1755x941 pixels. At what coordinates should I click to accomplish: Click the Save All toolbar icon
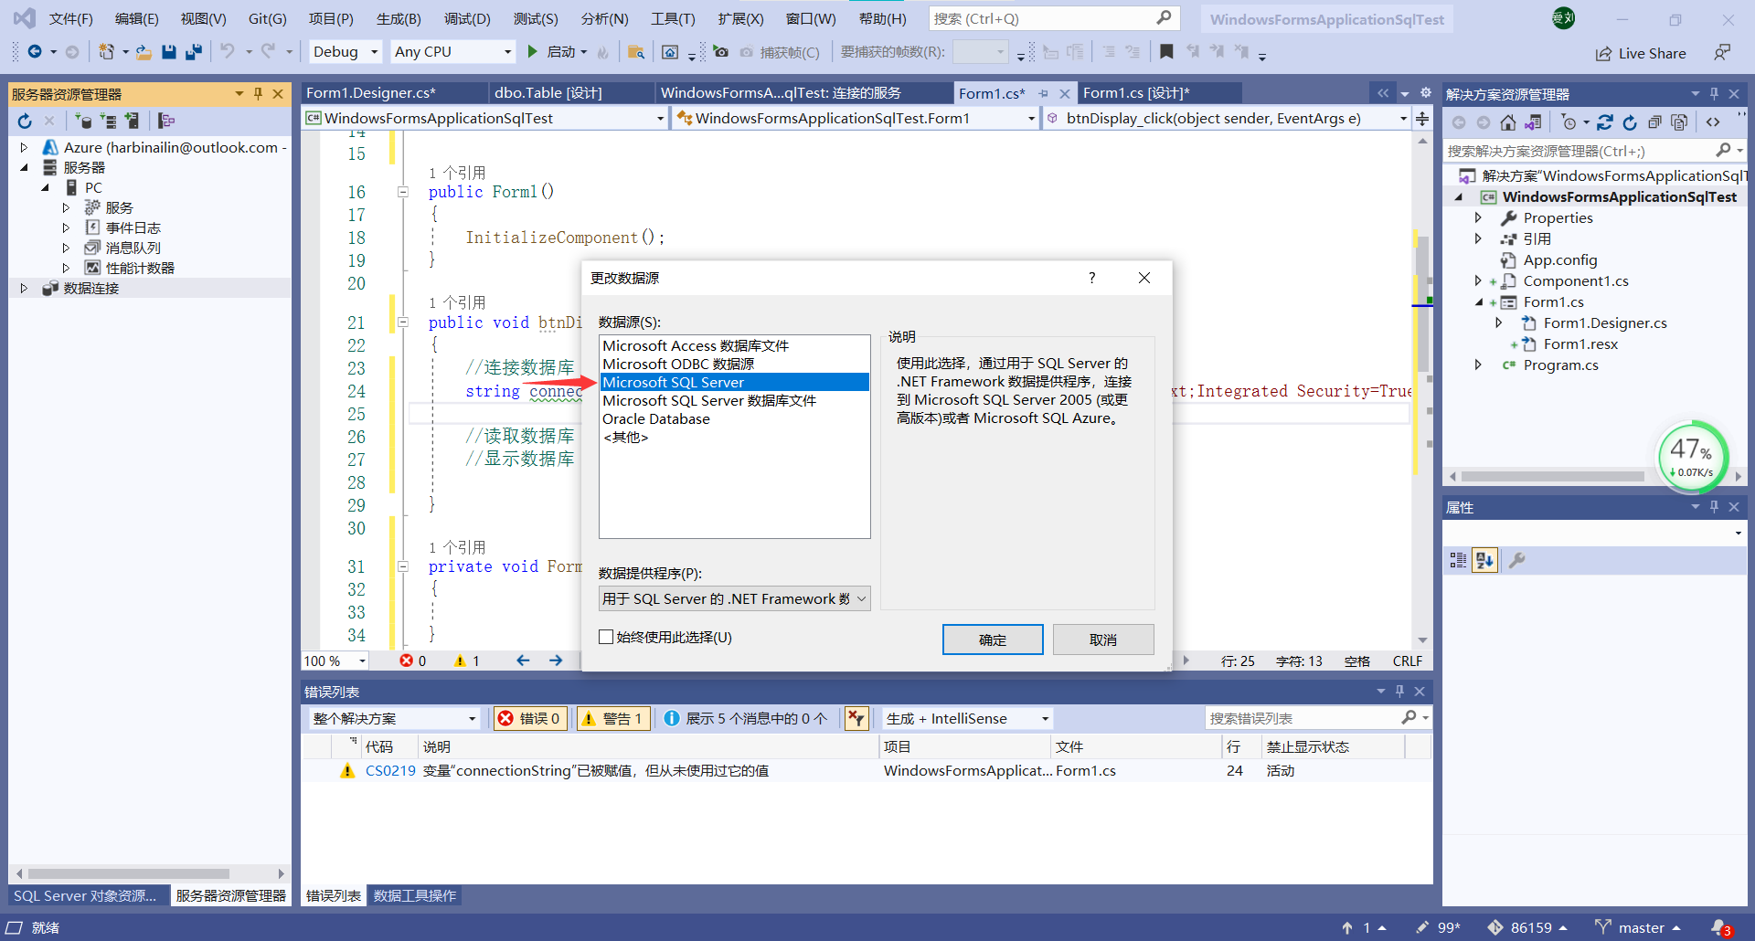193,51
